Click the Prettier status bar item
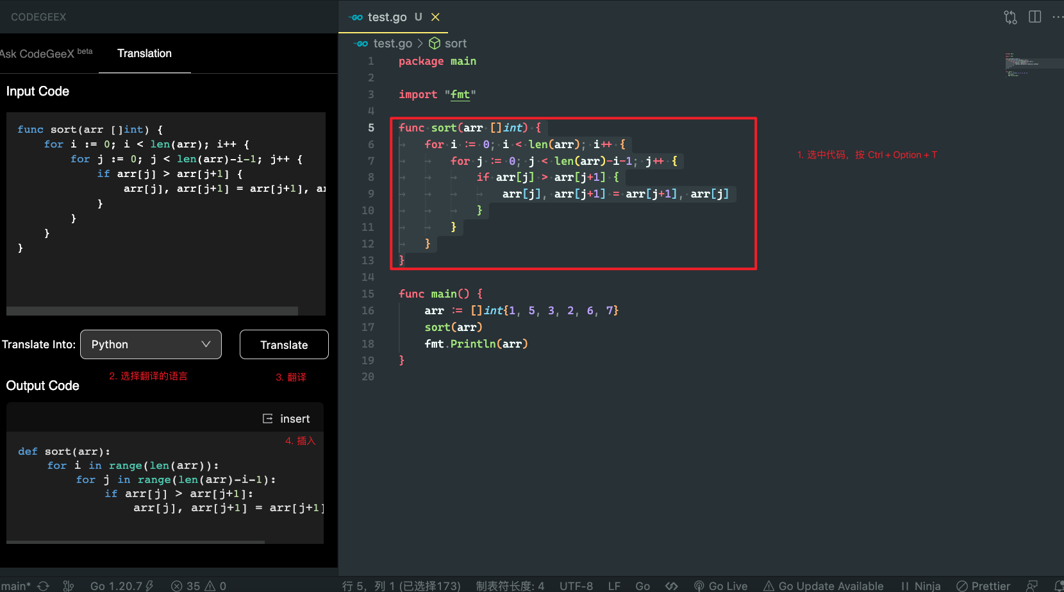This screenshot has width=1064, height=592. (x=983, y=586)
